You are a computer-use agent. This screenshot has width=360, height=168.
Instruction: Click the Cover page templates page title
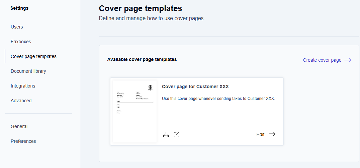click(x=141, y=8)
